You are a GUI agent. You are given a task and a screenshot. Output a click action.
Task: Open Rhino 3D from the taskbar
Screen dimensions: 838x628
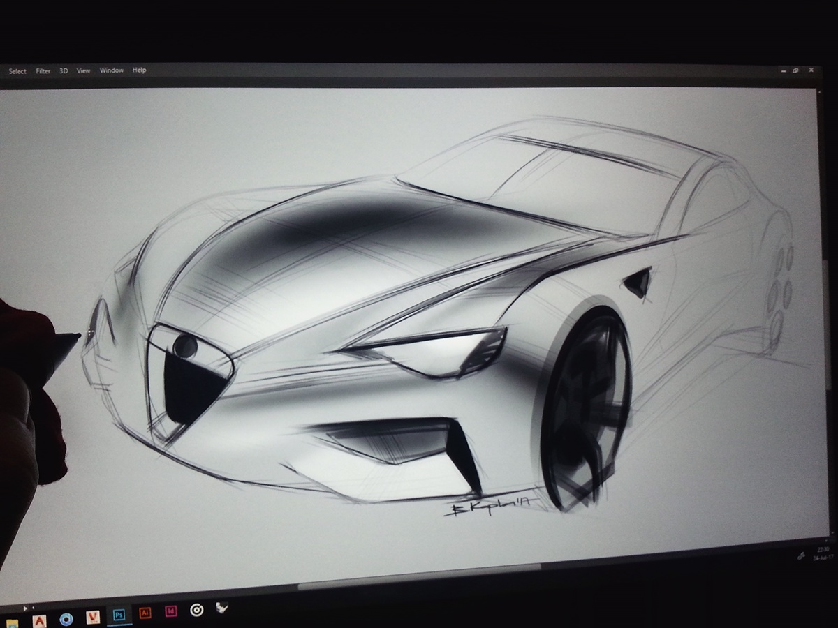point(222,609)
